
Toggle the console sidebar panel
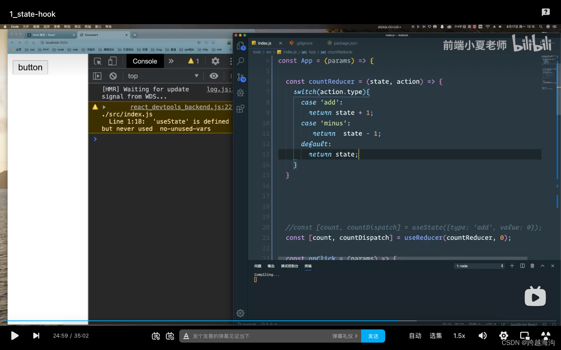coord(97,76)
